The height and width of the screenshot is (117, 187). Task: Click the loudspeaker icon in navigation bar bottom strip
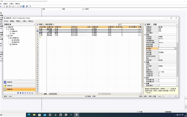[25, 93]
